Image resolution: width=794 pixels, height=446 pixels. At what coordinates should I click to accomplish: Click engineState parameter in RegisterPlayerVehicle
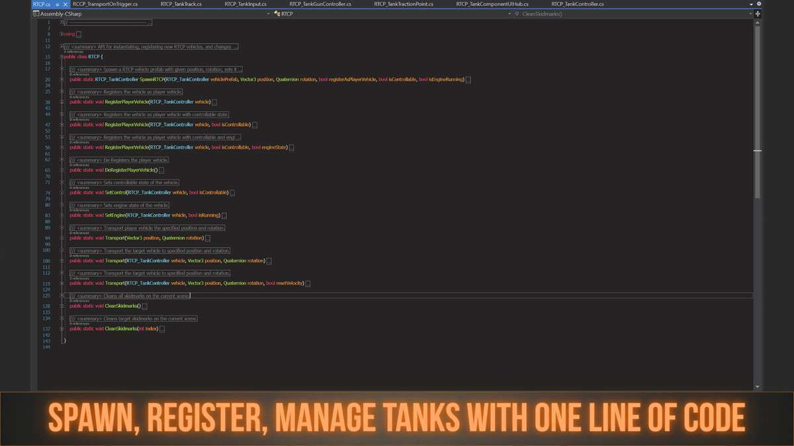(274, 147)
